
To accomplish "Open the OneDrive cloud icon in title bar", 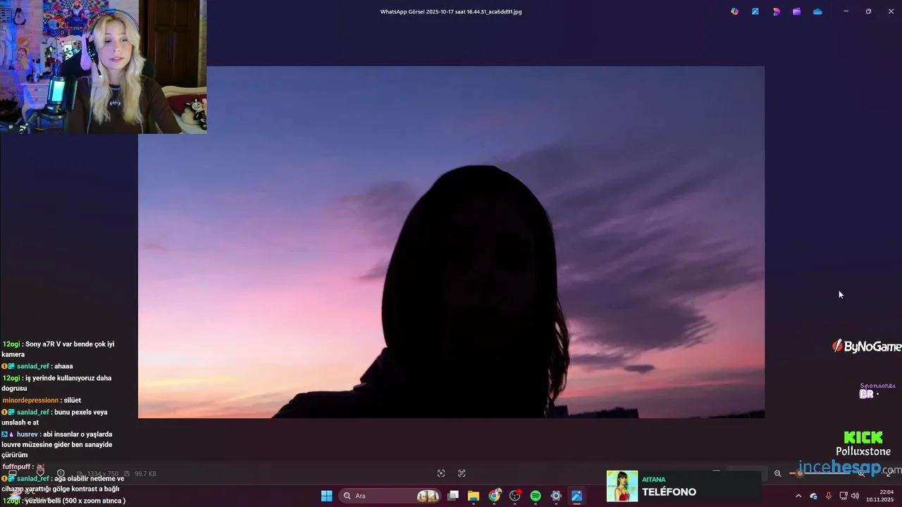I will point(817,11).
